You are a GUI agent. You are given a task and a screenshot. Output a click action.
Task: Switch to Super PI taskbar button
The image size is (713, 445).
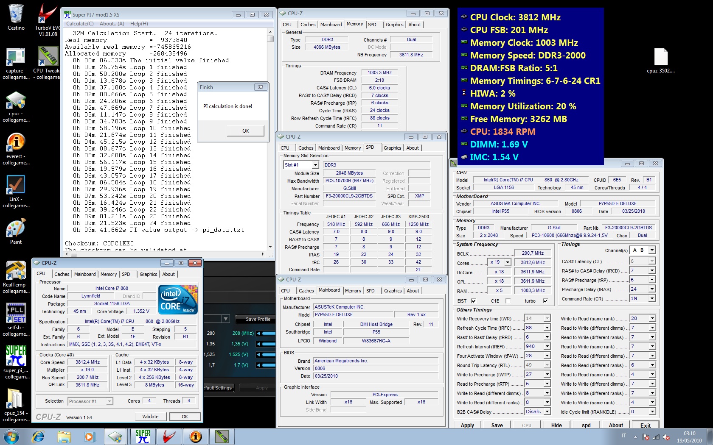click(x=143, y=437)
